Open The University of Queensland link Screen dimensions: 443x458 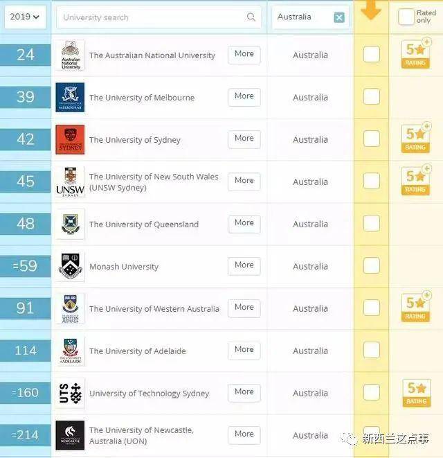tap(144, 224)
